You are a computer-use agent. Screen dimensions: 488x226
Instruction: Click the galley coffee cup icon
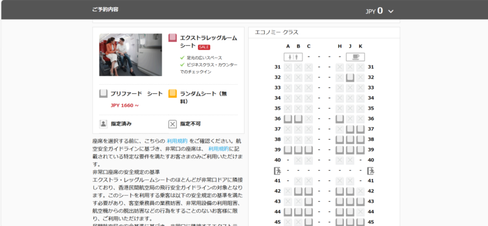pyautogui.click(x=356, y=57)
